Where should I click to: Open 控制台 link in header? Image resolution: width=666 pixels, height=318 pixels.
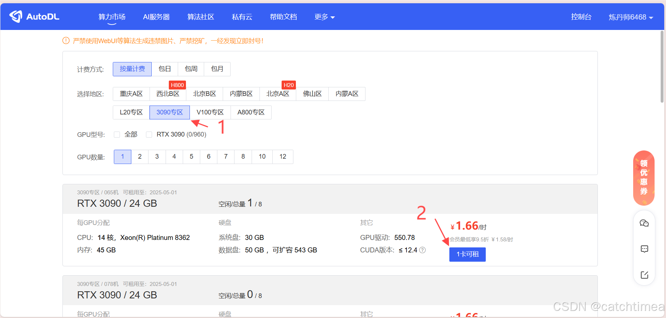point(581,17)
